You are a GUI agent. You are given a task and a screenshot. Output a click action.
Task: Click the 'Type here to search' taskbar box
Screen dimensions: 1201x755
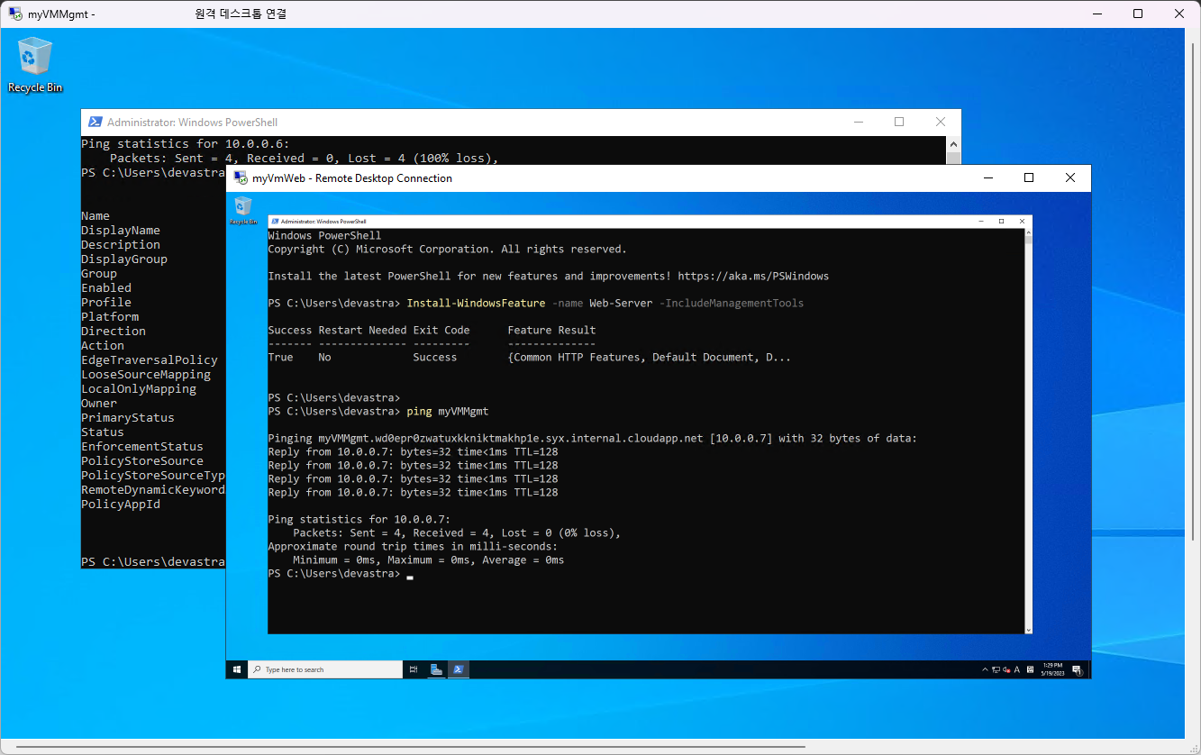point(325,669)
